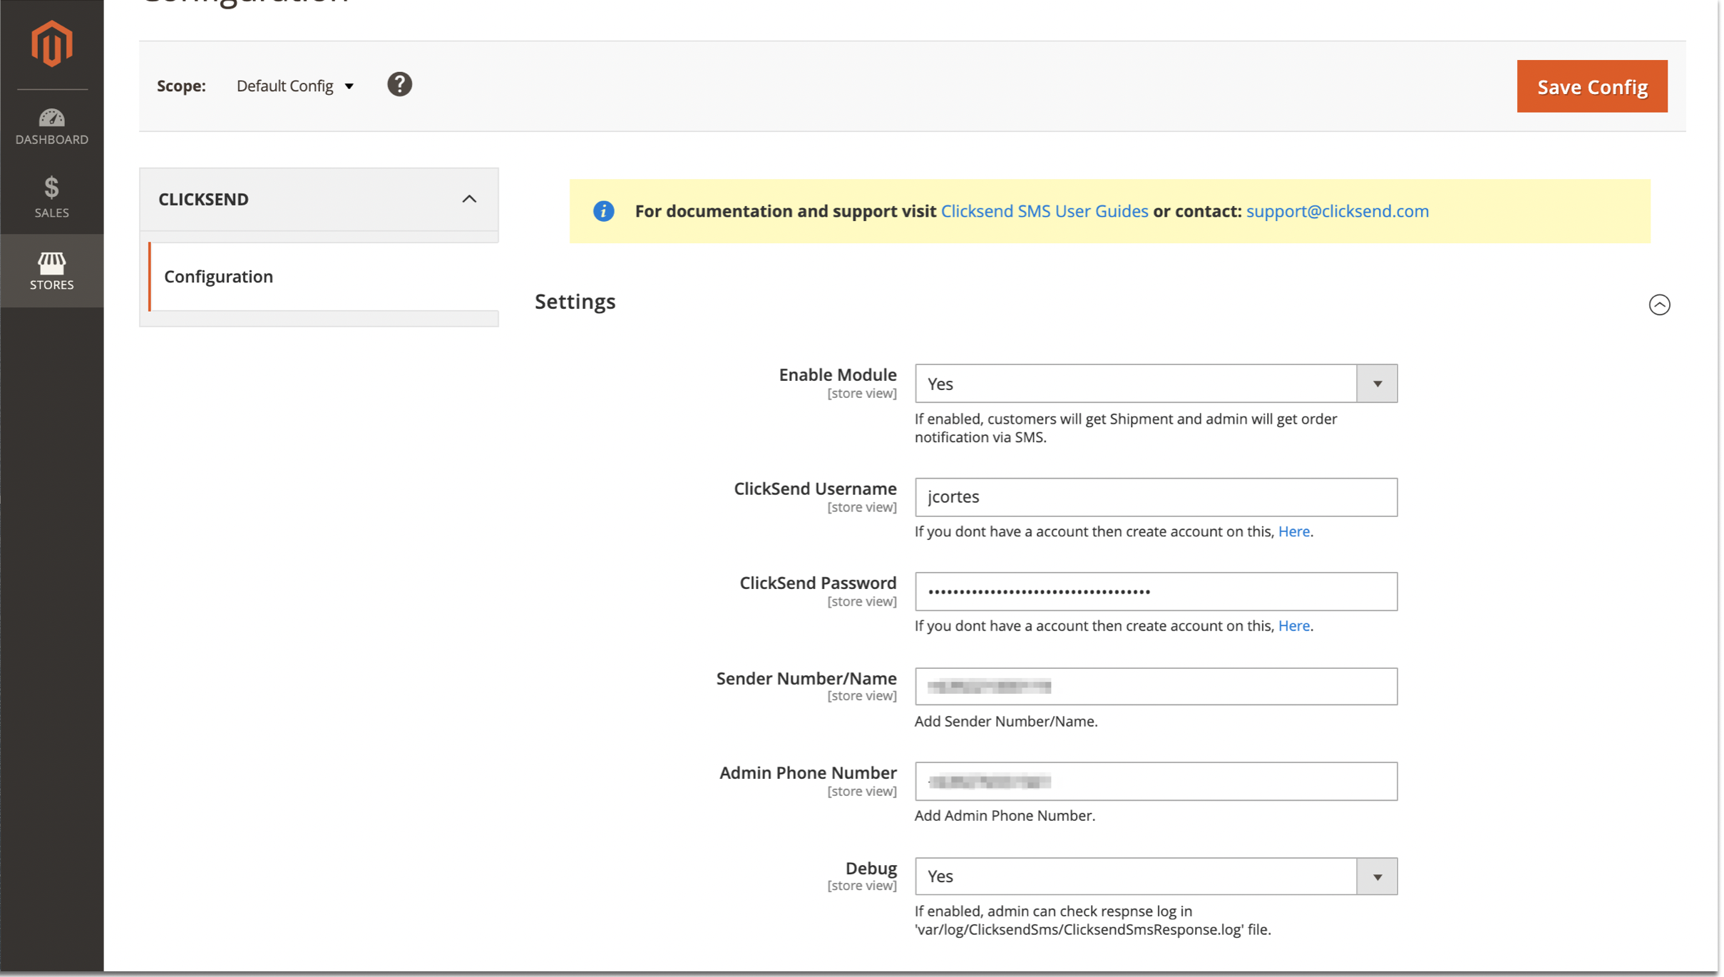1724x977 pixels.
Task: Click Here link under ClickSend Password
Action: pos(1293,625)
